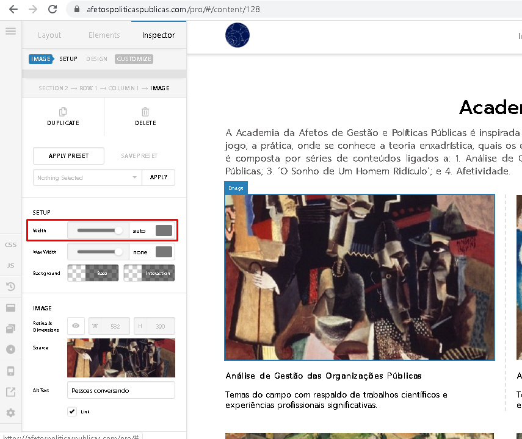Click the stacked layers icon in sidebar
The height and width of the screenshot is (439, 522).
10,329
